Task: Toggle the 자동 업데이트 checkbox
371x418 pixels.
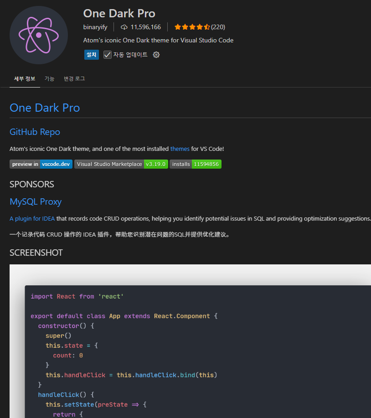Action: coord(108,55)
